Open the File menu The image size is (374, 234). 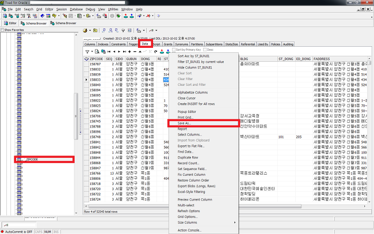pyautogui.click(x=10, y=9)
